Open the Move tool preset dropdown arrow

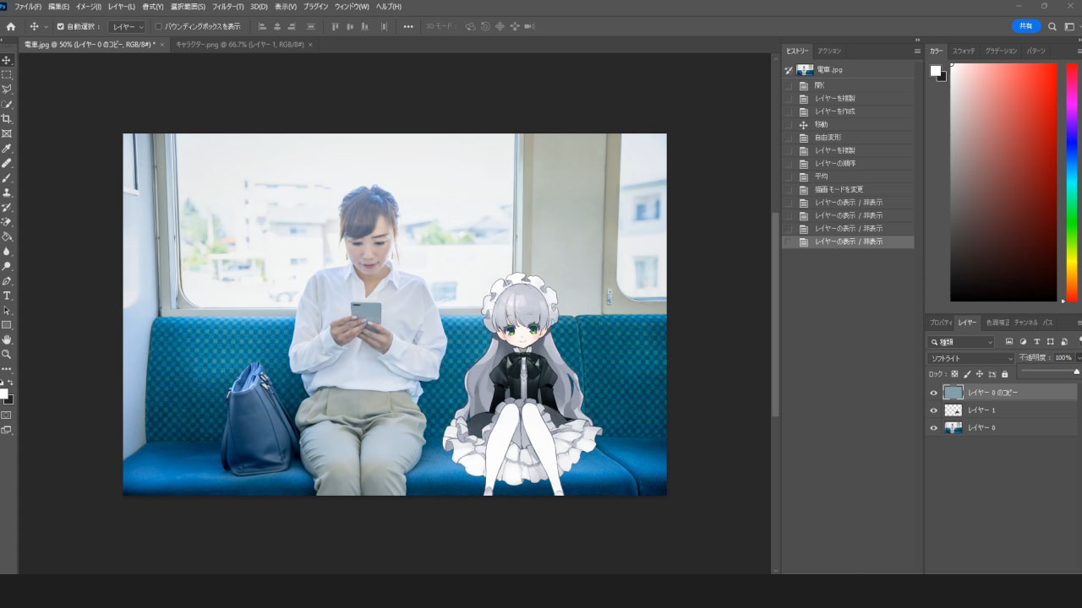(46, 27)
